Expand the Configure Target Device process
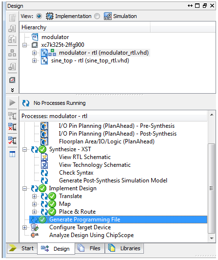This screenshot has height=260, width=218. point(25,227)
